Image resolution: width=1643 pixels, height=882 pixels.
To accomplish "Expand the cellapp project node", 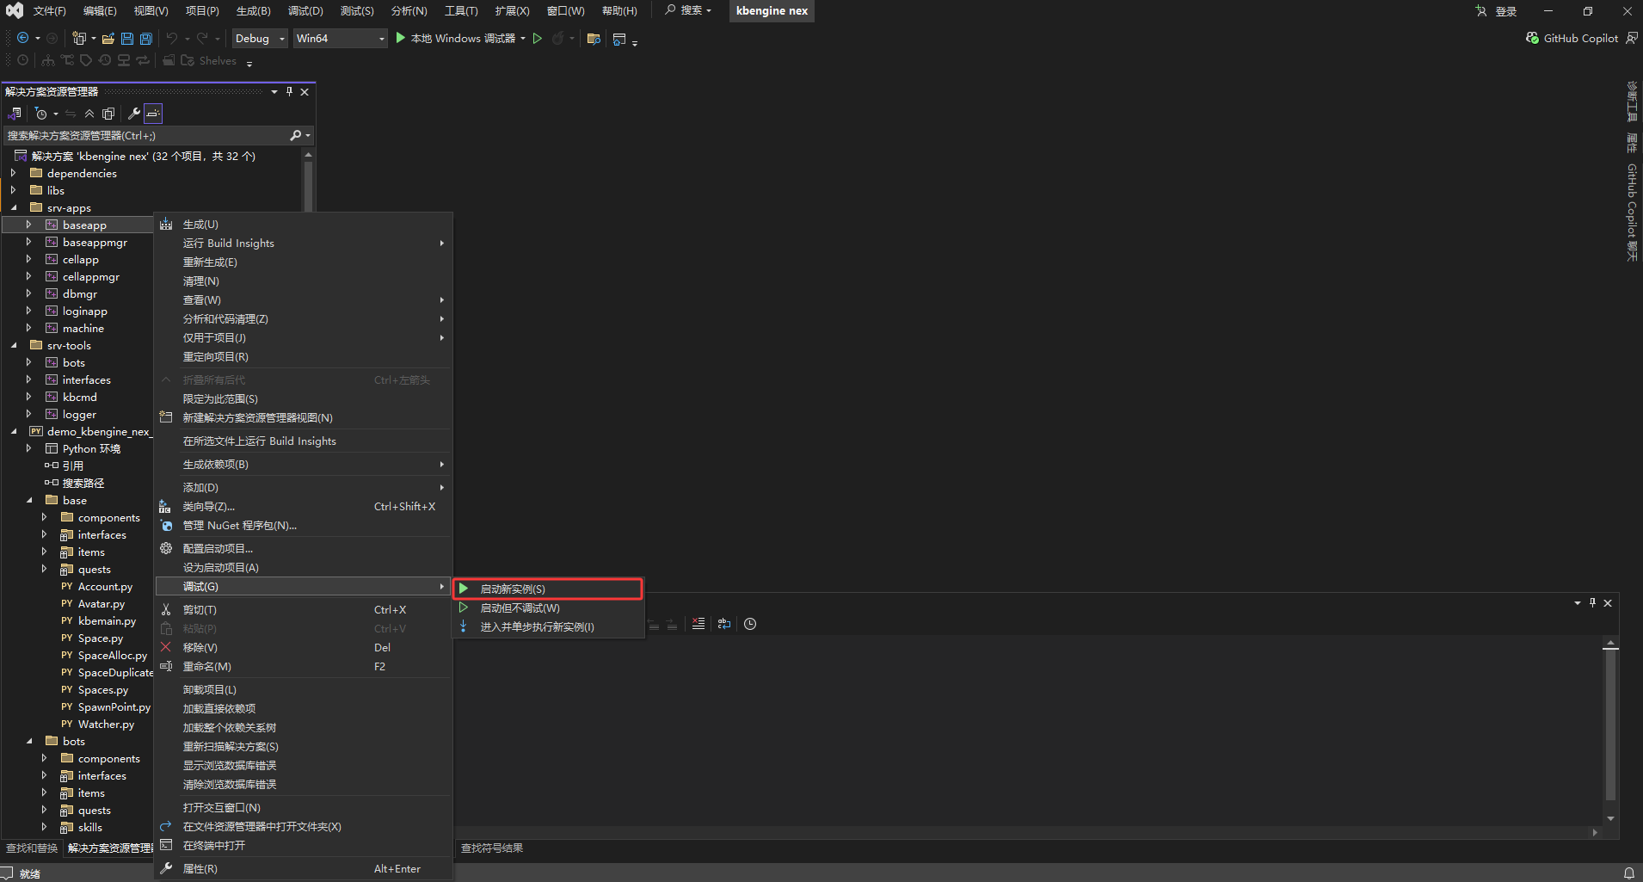I will coord(28,260).
